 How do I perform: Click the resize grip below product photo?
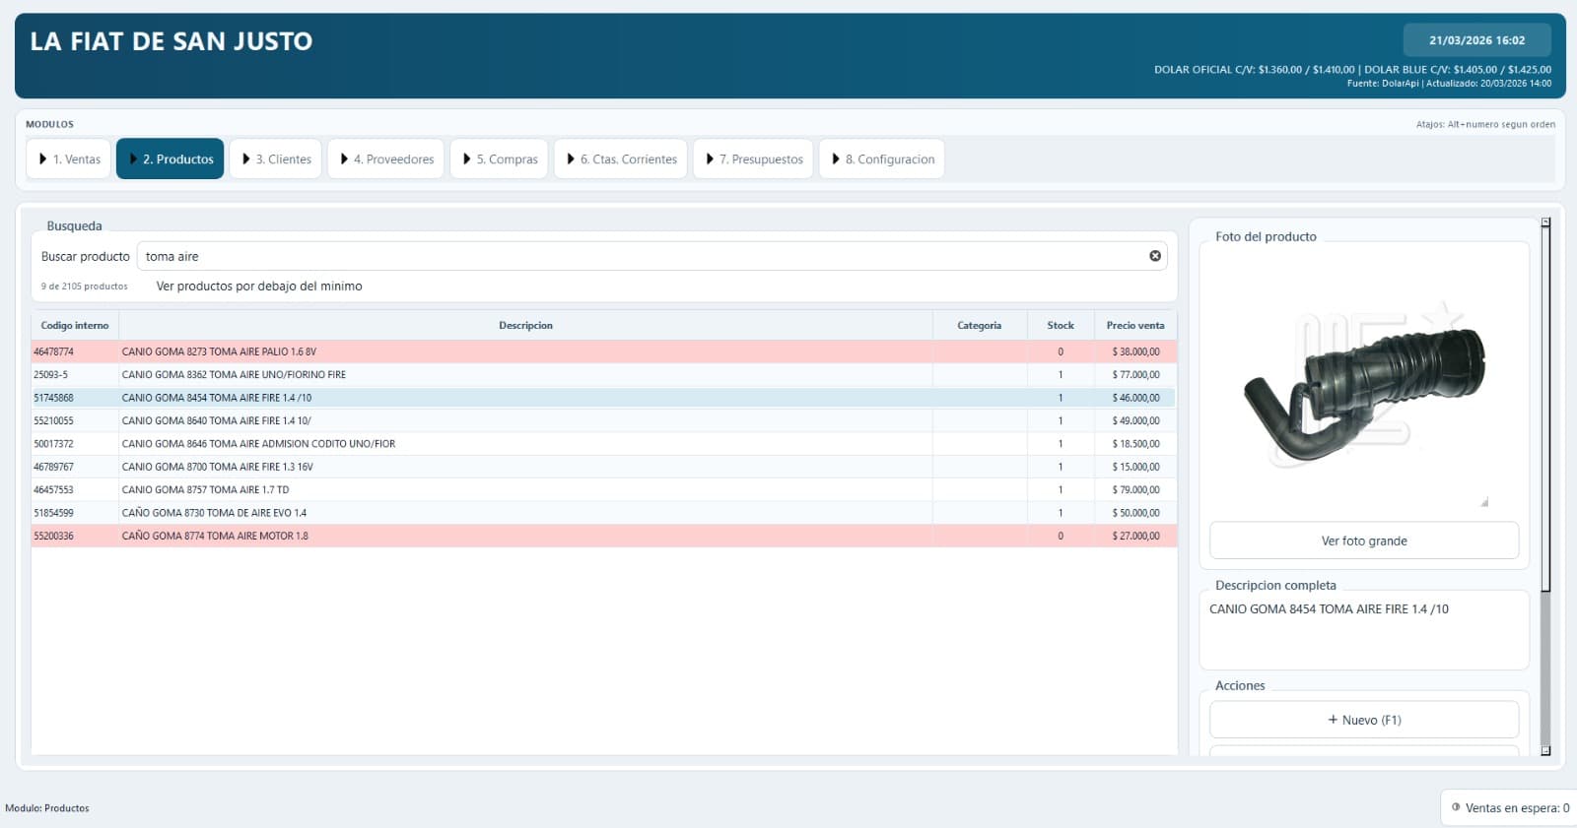[1484, 502]
